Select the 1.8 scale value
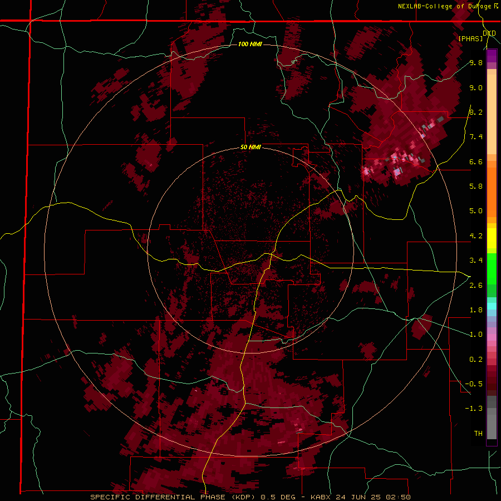Viewport: 501px width, 501px height. tap(476, 310)
